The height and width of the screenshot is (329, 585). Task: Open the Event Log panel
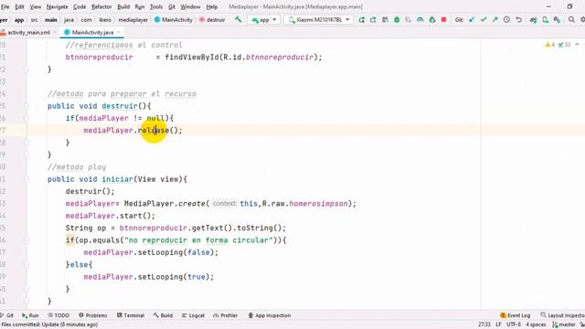tap(516, 315)
